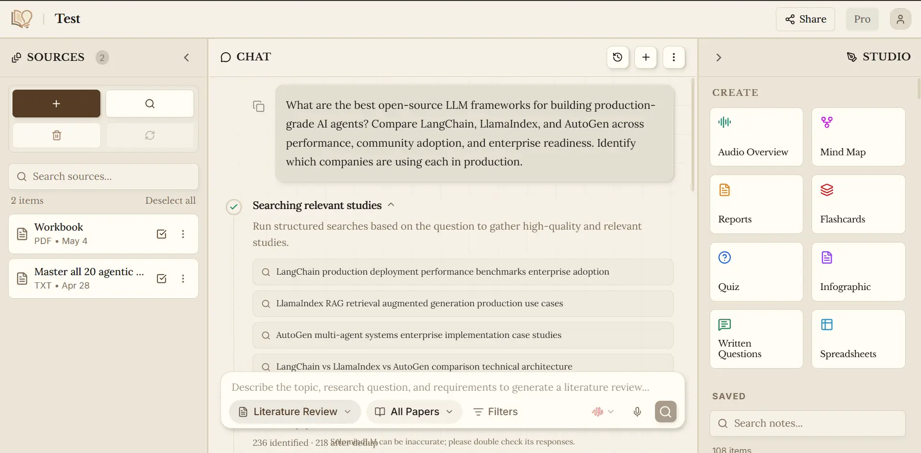Open the user profile avatar
Image resolution: width=921 pixels, height=453 pixels.
pos(900,19)
